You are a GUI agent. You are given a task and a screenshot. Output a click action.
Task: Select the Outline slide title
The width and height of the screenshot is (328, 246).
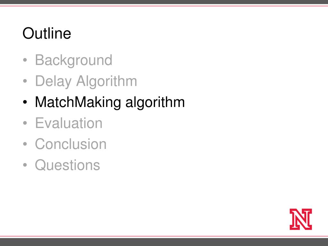pyautogui.click(x=47, y=33)
